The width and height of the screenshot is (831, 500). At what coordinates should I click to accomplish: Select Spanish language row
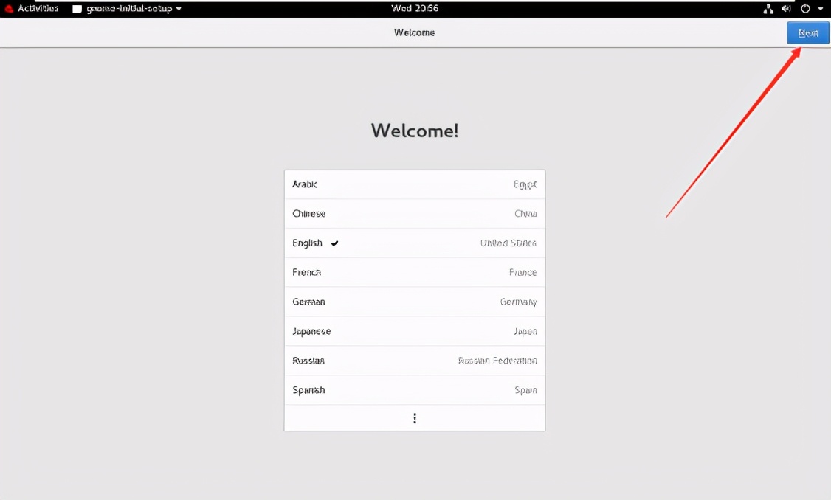pos(415,390)
